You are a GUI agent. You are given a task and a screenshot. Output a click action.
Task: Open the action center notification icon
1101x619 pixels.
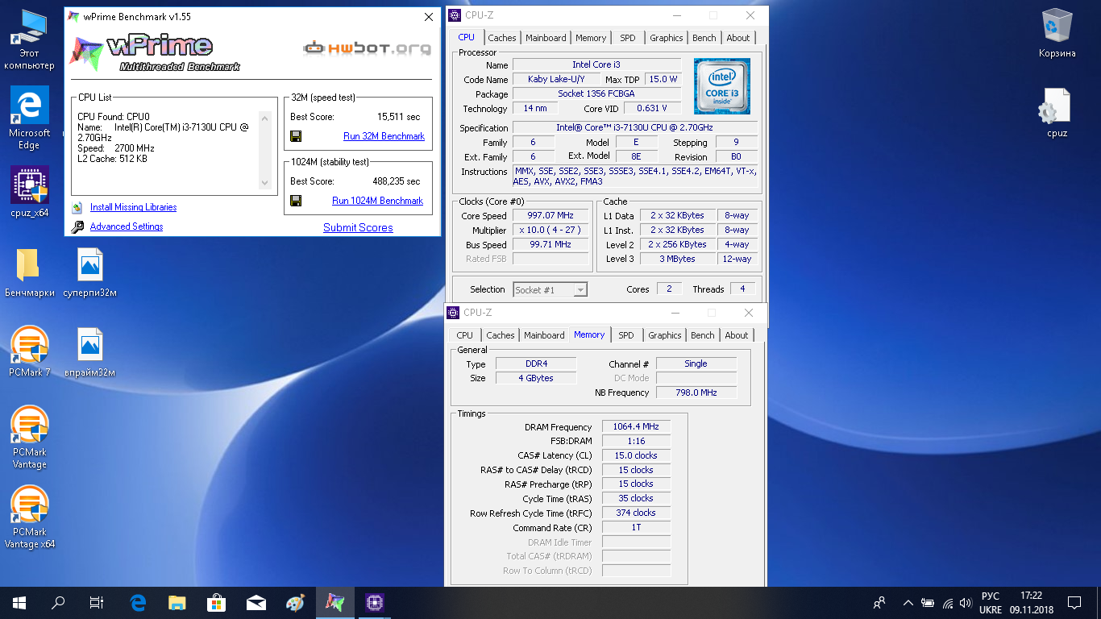(1074, 602)
